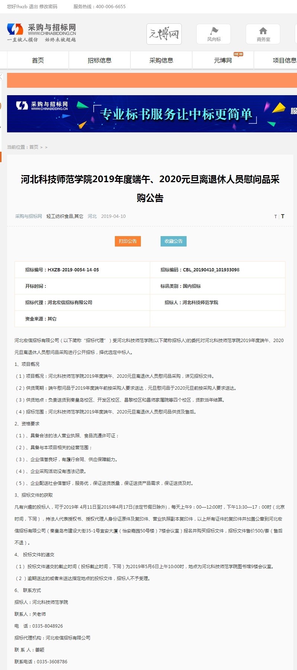
Task: Click the 打印公告 button
Action: tap(127, 241)
